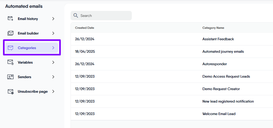Expand the Senders chevron arrow
273x128 pixels.
pos(53,77)
